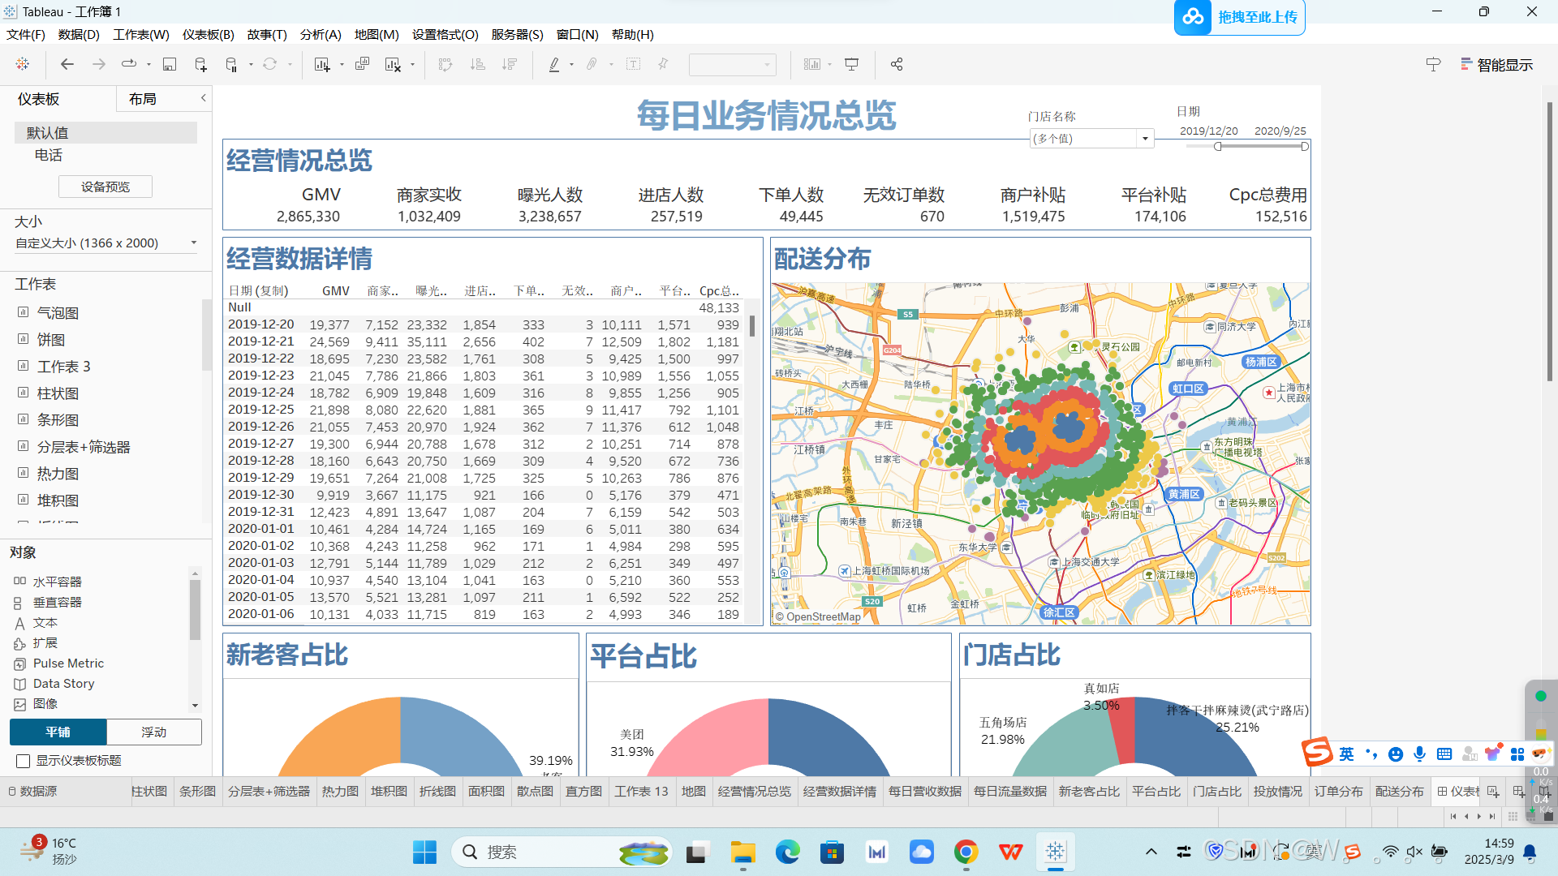Open the 门店名称 multi-value filter dropdown
This screenshot has width=1558, height=876.
[1145, 138]
